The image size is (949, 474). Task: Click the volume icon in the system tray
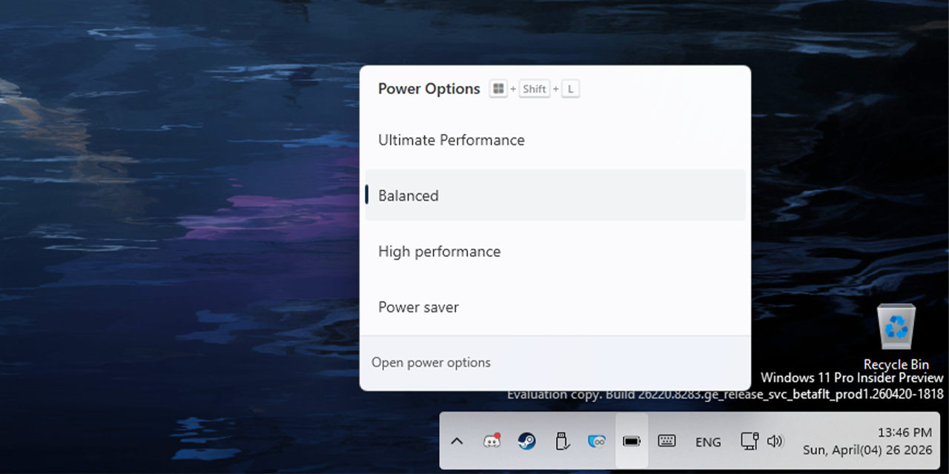click(776, 441)
